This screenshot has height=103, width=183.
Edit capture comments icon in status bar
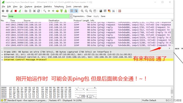point(5,100)
